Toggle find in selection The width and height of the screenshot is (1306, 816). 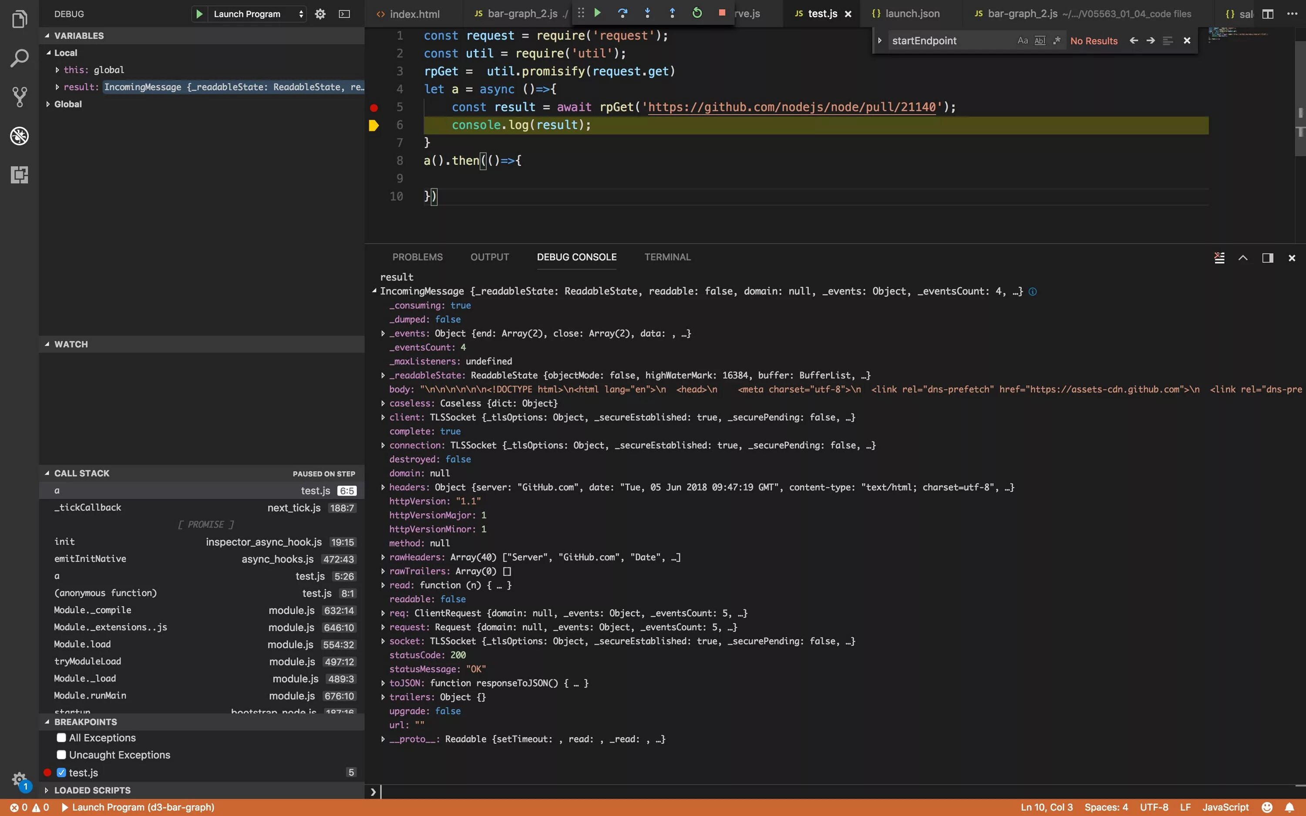tap(1167, 40)
